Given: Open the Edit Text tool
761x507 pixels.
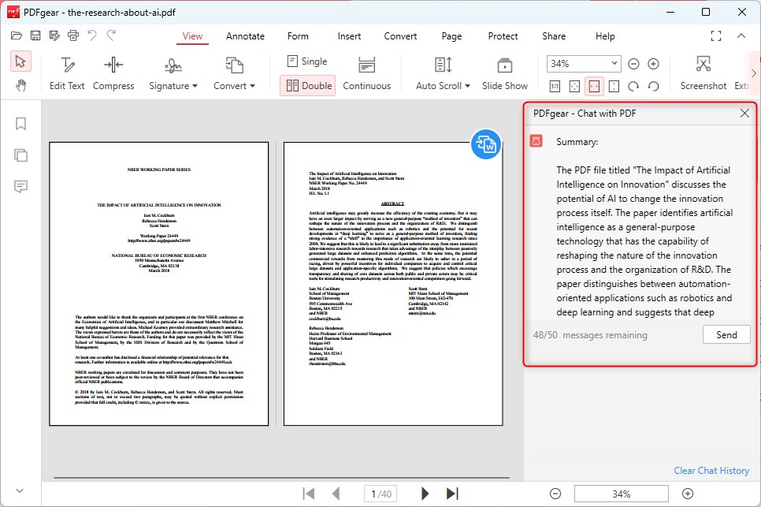Looking at the screenshot, I should click(67, 73).
